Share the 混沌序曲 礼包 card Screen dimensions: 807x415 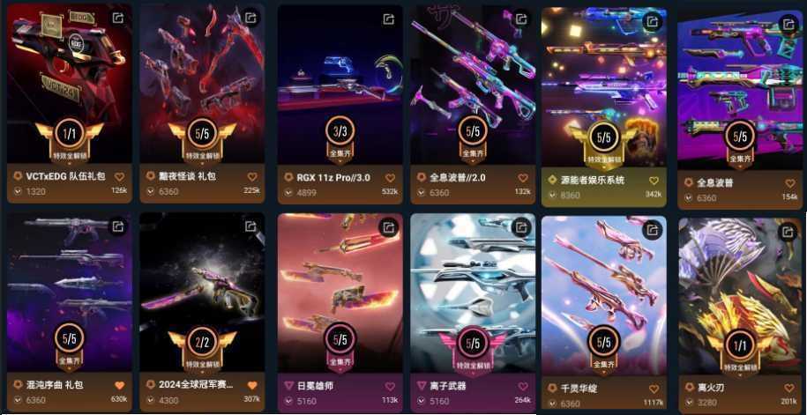118,226
